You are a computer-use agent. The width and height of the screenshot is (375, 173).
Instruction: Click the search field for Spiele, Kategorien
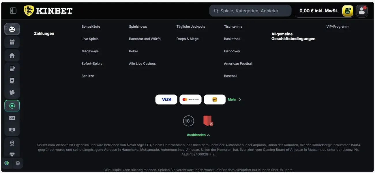point(250,11)
